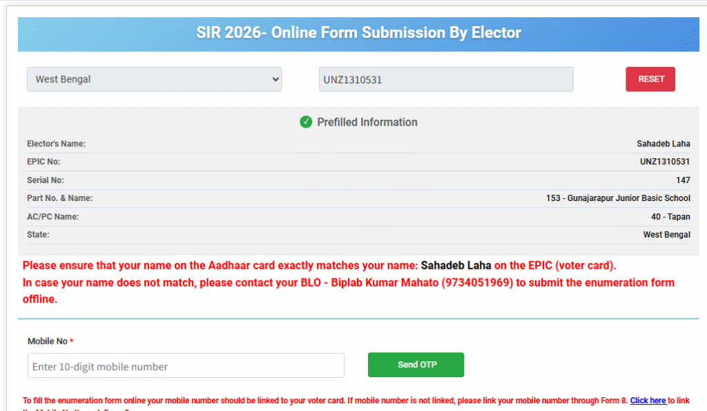Click the AC/PC Name value 40 - Tapan
The width and height of the screenshot is (707, 411).
(670, 217)
